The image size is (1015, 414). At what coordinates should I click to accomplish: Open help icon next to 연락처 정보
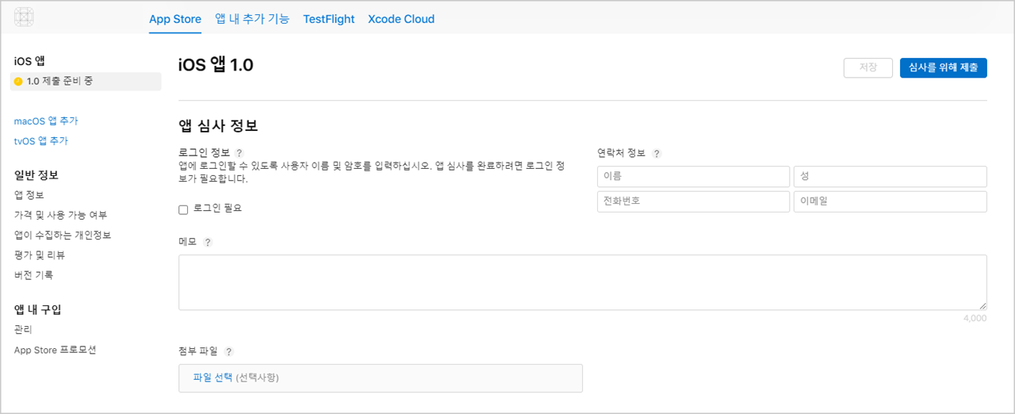[x=657, y=154]
